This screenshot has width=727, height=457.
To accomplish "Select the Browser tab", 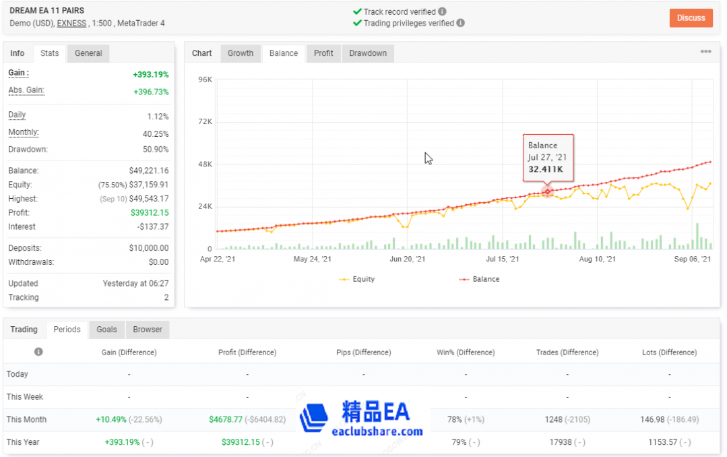I will click(x=148, y=330).
